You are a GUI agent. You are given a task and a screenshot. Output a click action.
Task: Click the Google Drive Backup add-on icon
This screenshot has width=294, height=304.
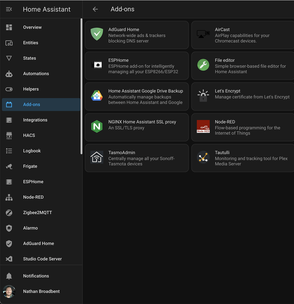point(97,96)
